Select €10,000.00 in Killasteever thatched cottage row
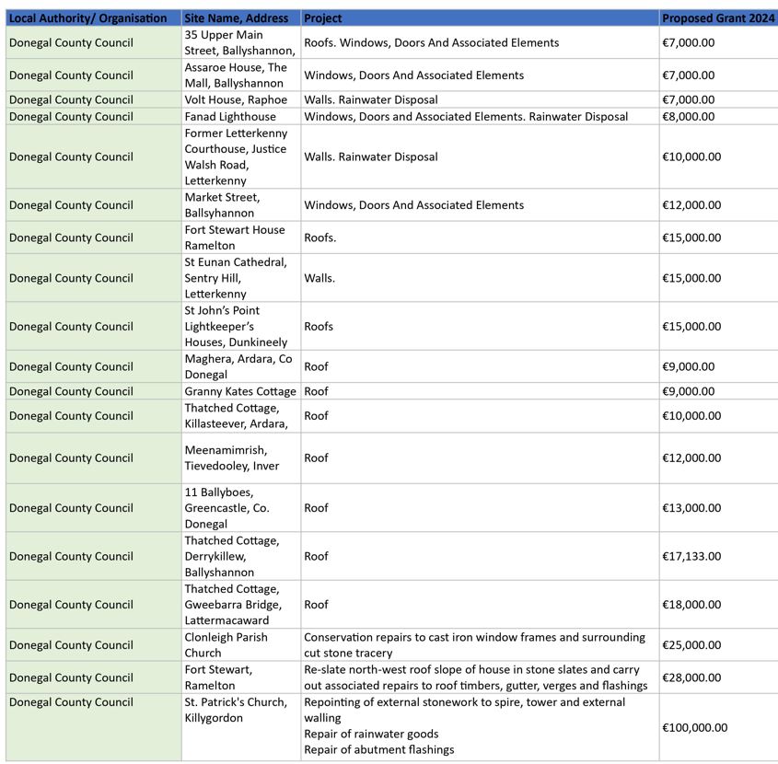Screen dimensions: 778x764 coord(691,416)
